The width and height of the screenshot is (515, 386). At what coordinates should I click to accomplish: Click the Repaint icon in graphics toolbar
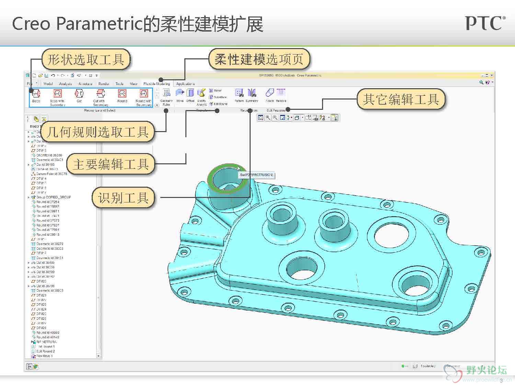282,118
